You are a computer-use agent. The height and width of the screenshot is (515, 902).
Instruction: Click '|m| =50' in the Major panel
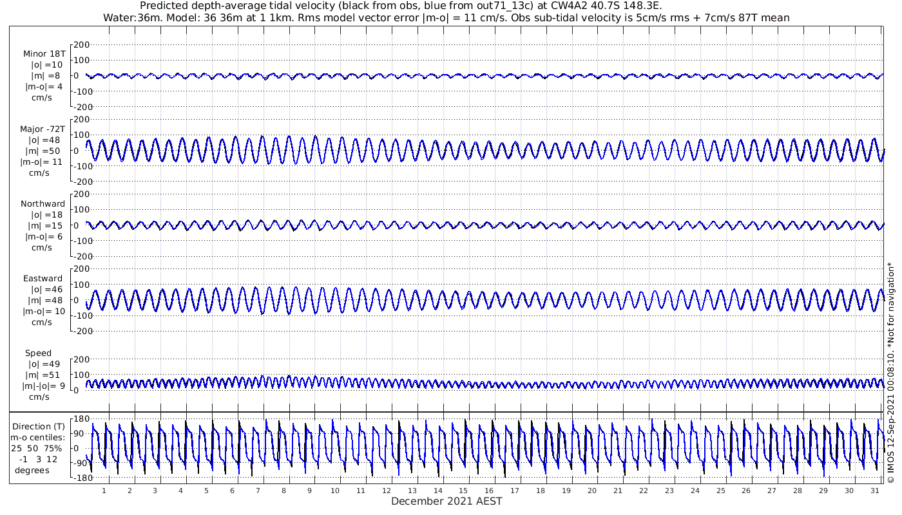point(46,151)
